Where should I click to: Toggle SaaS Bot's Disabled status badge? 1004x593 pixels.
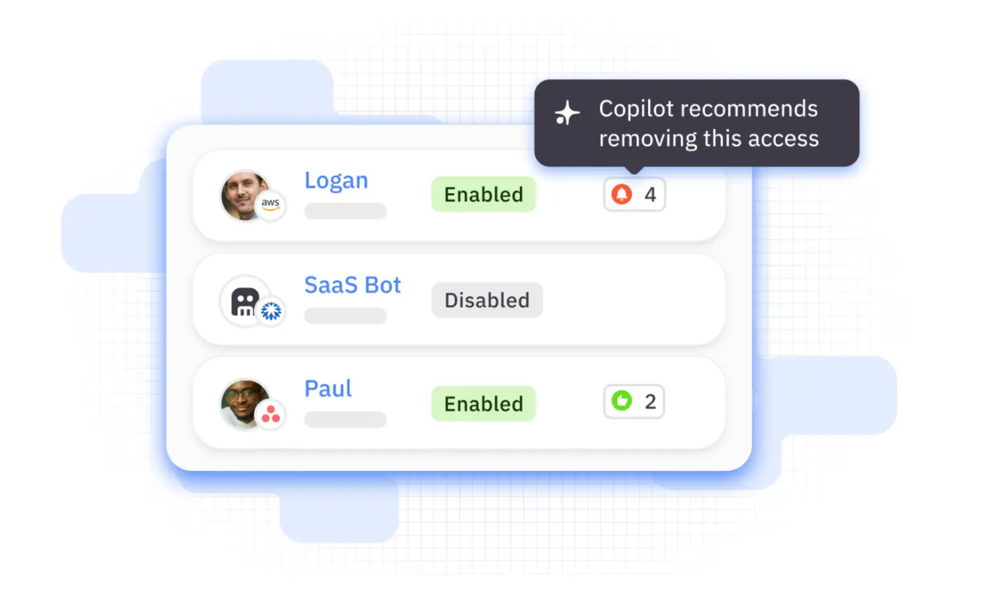coord(487,300)
